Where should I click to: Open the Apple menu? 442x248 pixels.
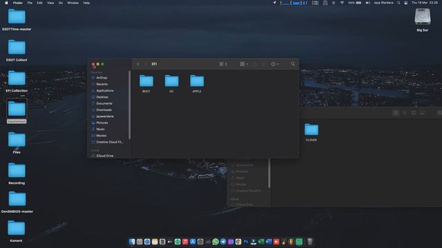pyautogui.click(x=6, y=3)
